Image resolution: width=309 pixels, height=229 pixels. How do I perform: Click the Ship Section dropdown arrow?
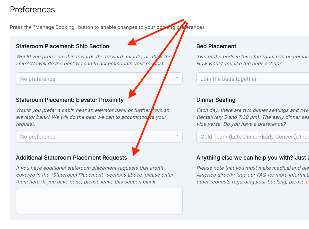(177, 78)
